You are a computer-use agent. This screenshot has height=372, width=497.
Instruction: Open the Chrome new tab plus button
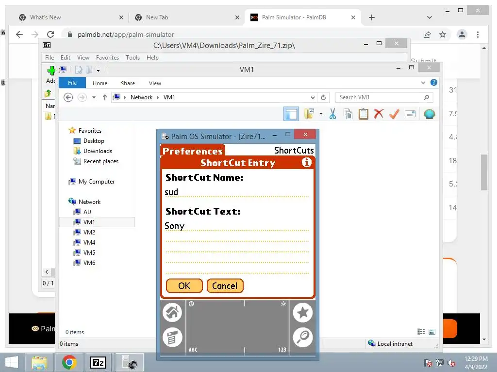click(x=372, y=17)
